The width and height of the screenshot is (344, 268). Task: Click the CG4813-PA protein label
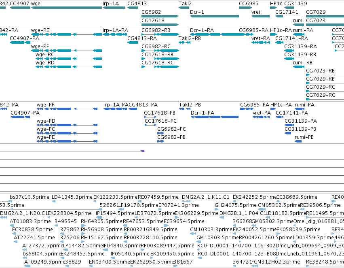[143, 104]
